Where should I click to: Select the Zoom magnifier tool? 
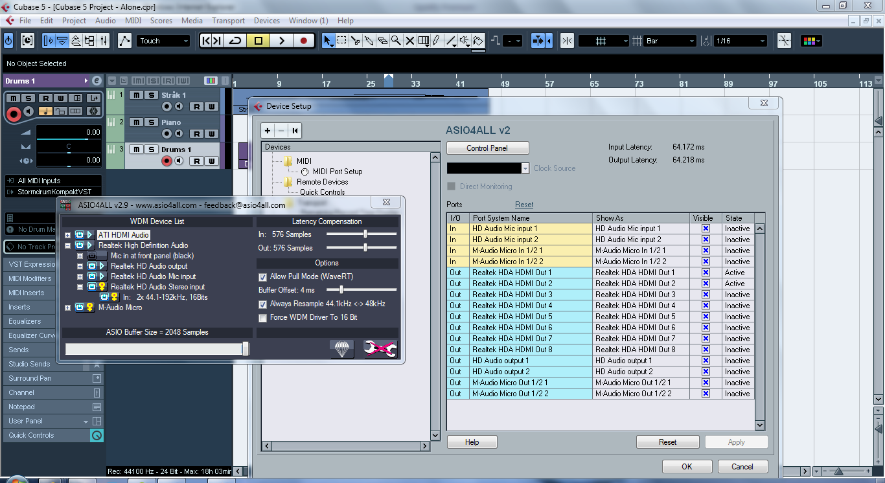[396, 41]
